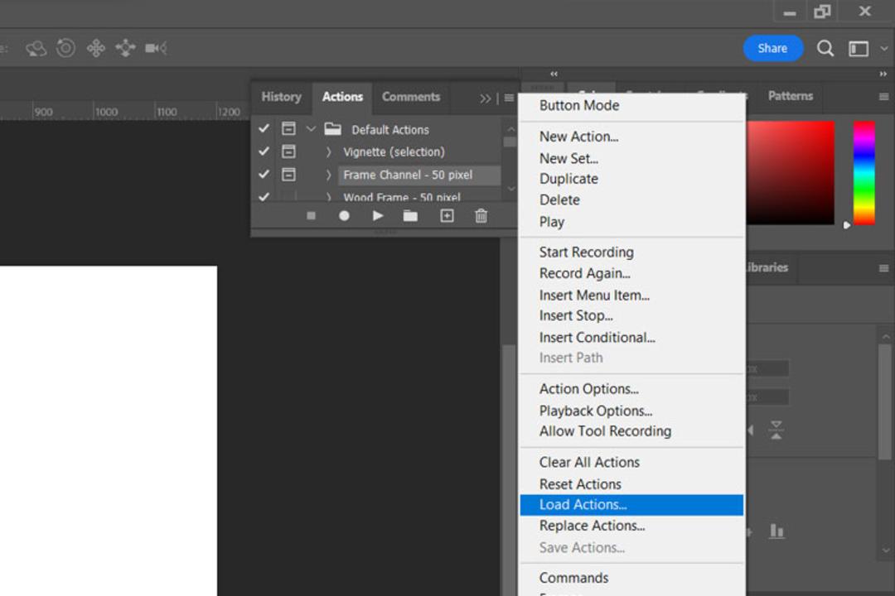Delete the action using the trash icon
This screenshot has height=596, width=895.
pos(481,215)
